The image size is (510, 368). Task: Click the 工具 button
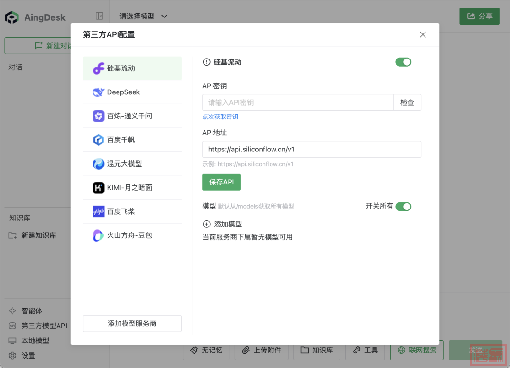[x=365, y=350]
